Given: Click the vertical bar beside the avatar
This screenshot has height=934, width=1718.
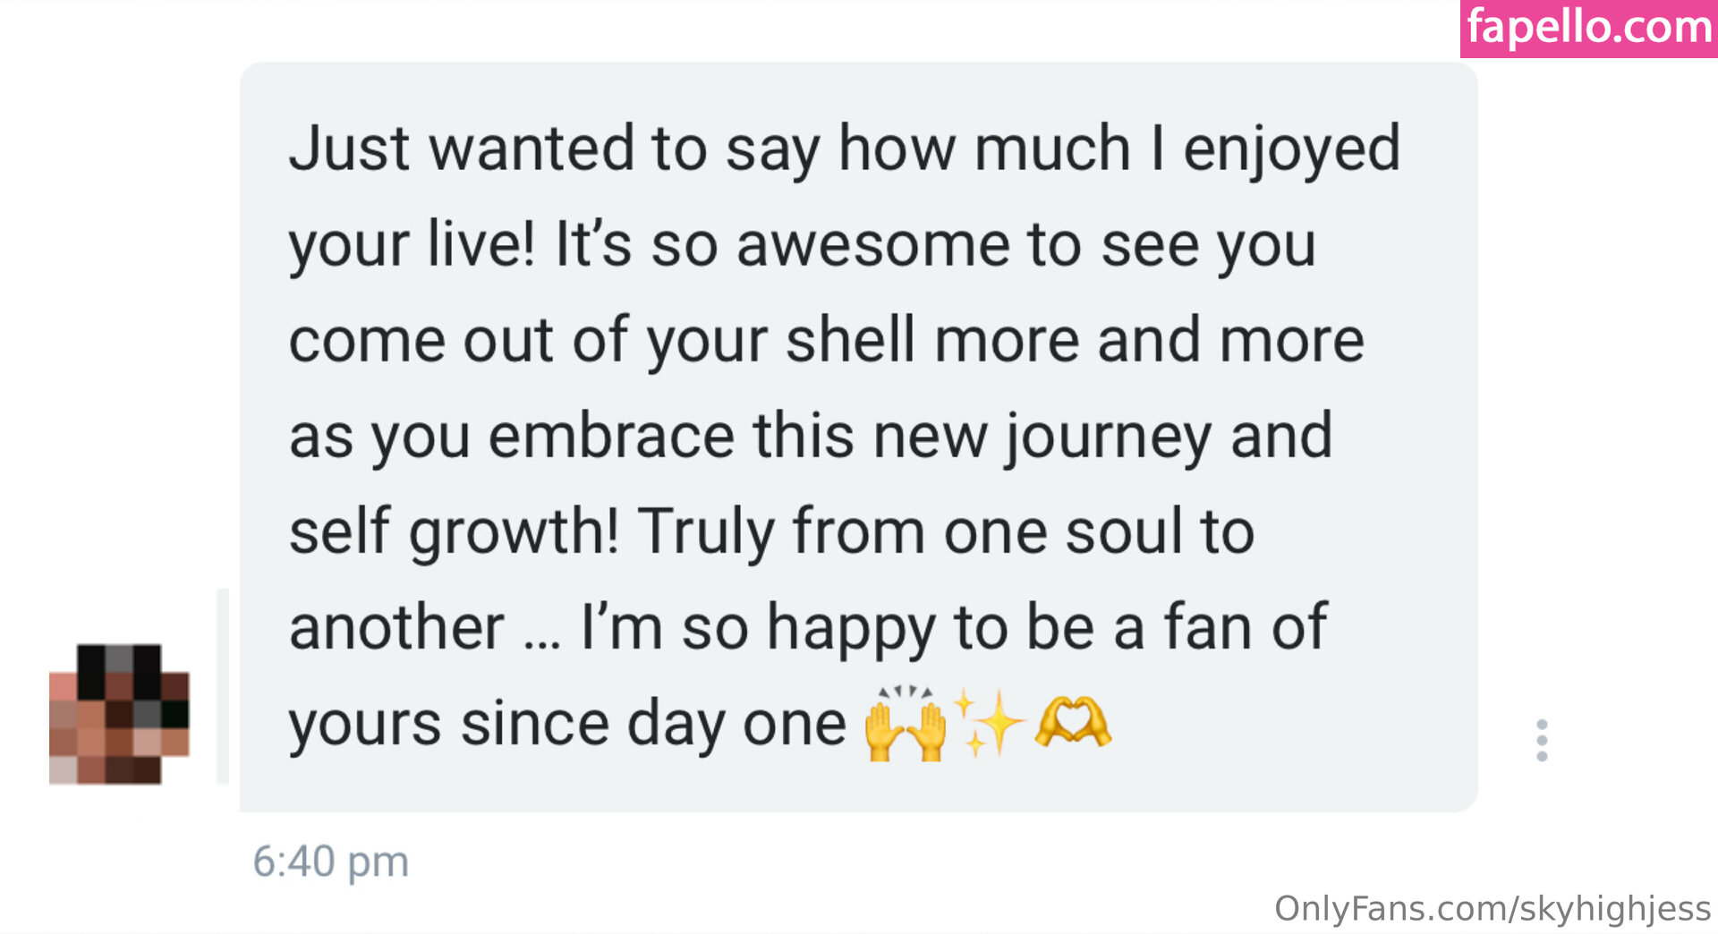Looking at the screenshot, I should (x=223, y=686).
